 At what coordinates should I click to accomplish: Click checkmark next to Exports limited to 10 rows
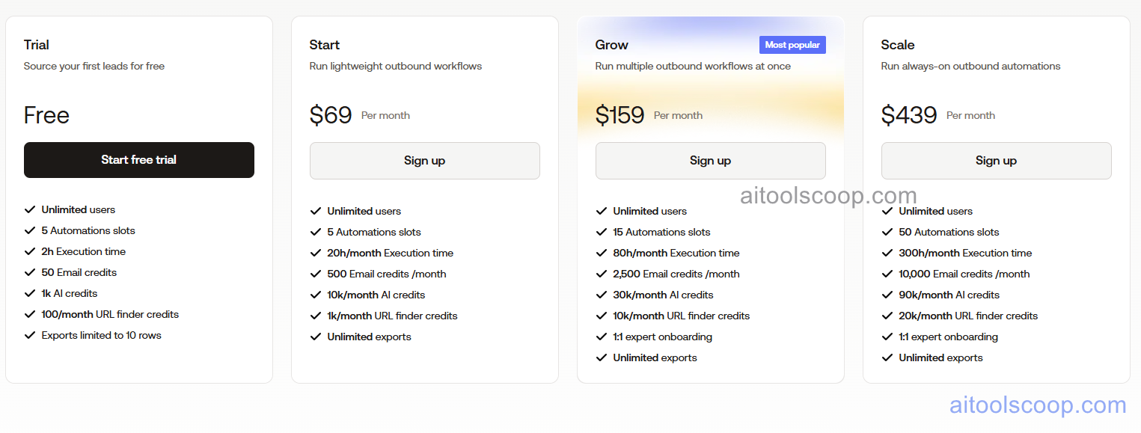click(30, 336)
